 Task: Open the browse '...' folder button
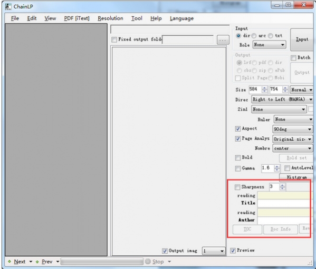[x=223, y=40]
